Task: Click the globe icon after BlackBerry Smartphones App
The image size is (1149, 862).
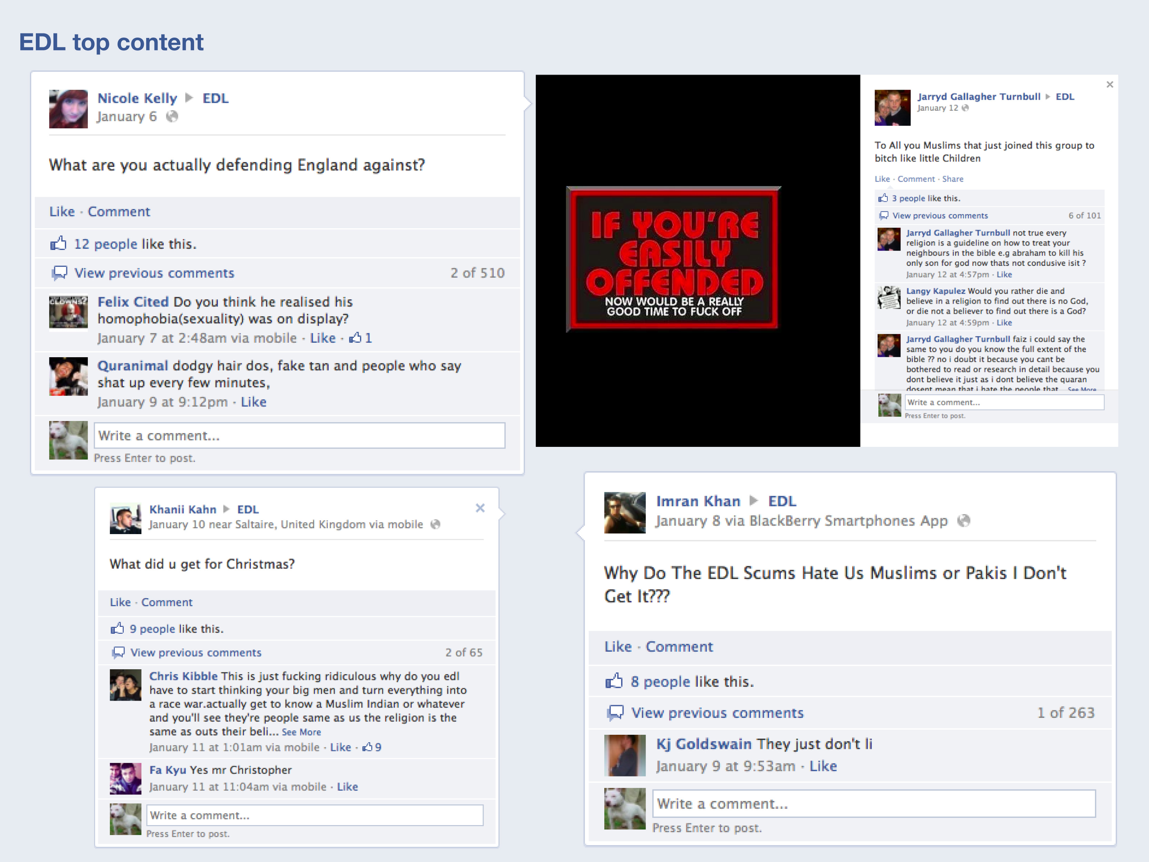Action: 964,520
